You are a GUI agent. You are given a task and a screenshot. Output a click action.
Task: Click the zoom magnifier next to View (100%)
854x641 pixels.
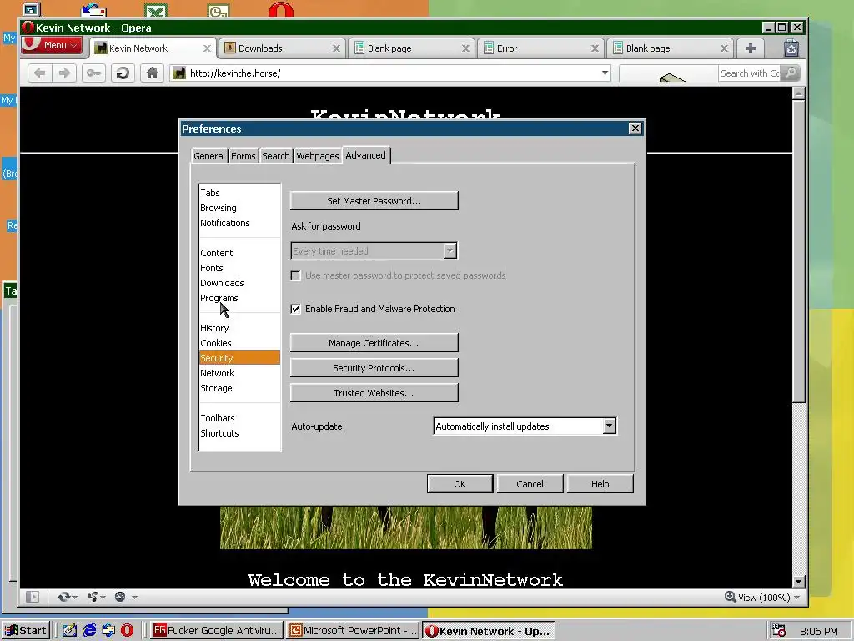point(730,597)
